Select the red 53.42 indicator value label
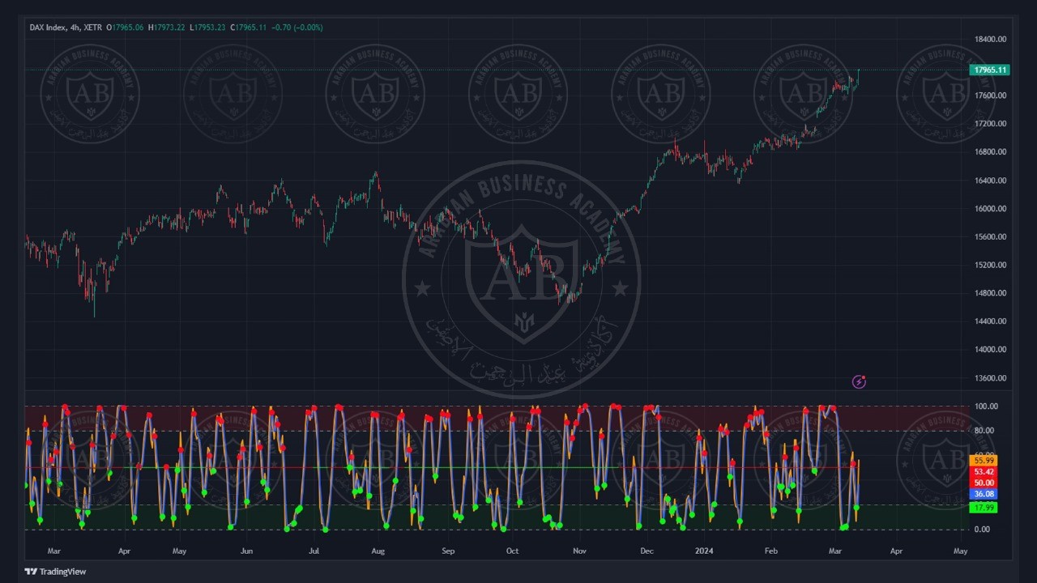Viewport: 1037px width, 583px height. (x=984, y=472)
